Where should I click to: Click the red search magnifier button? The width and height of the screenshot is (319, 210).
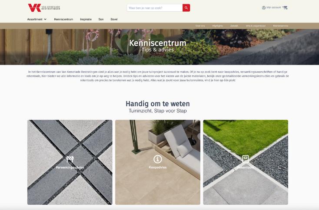click(x=186, y=8)
